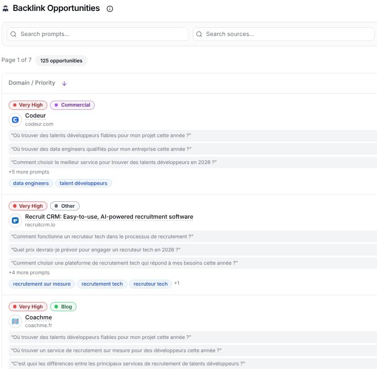
Task: Expand +4 more prompts under Recruit CRM
Action: coord(29,273)
